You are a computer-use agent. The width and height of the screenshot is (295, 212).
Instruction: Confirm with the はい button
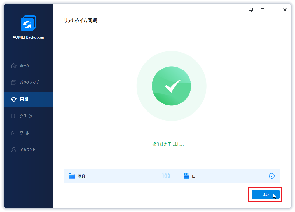click(x=265, y=194)
